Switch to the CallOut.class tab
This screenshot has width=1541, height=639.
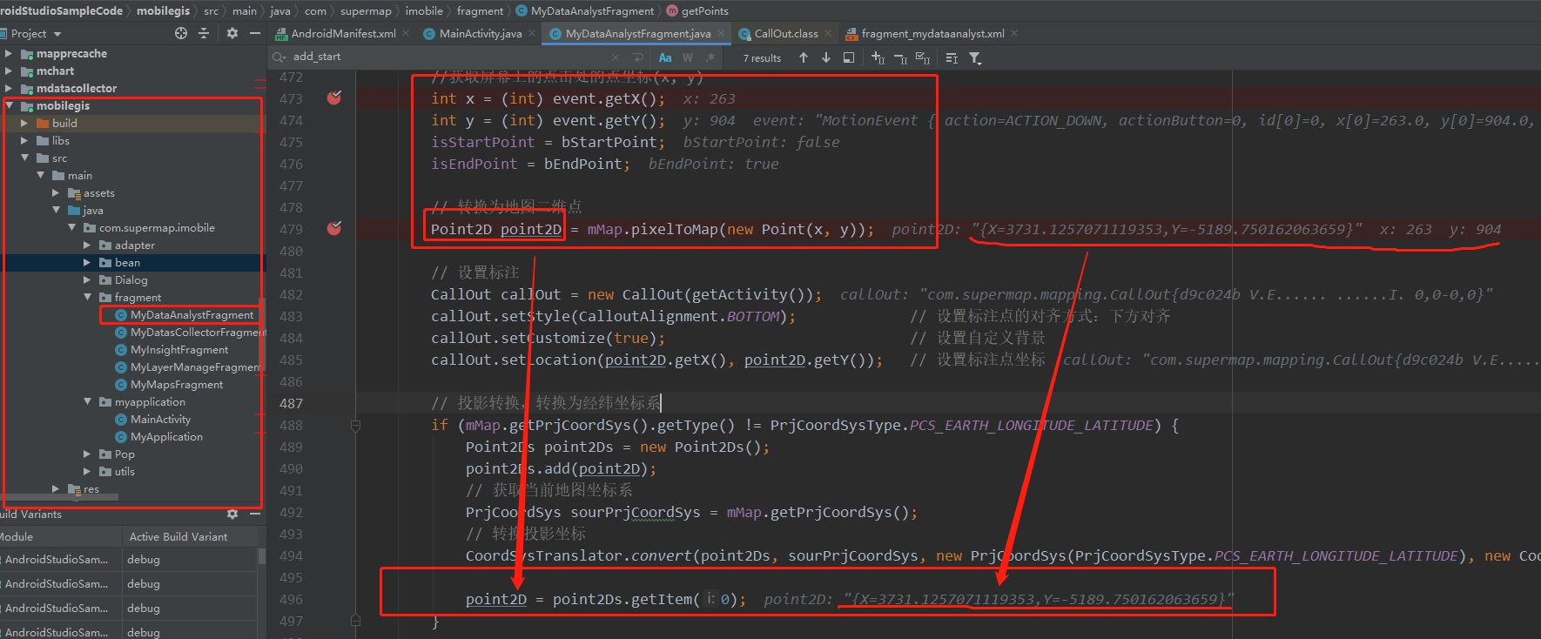pos(785,34)
